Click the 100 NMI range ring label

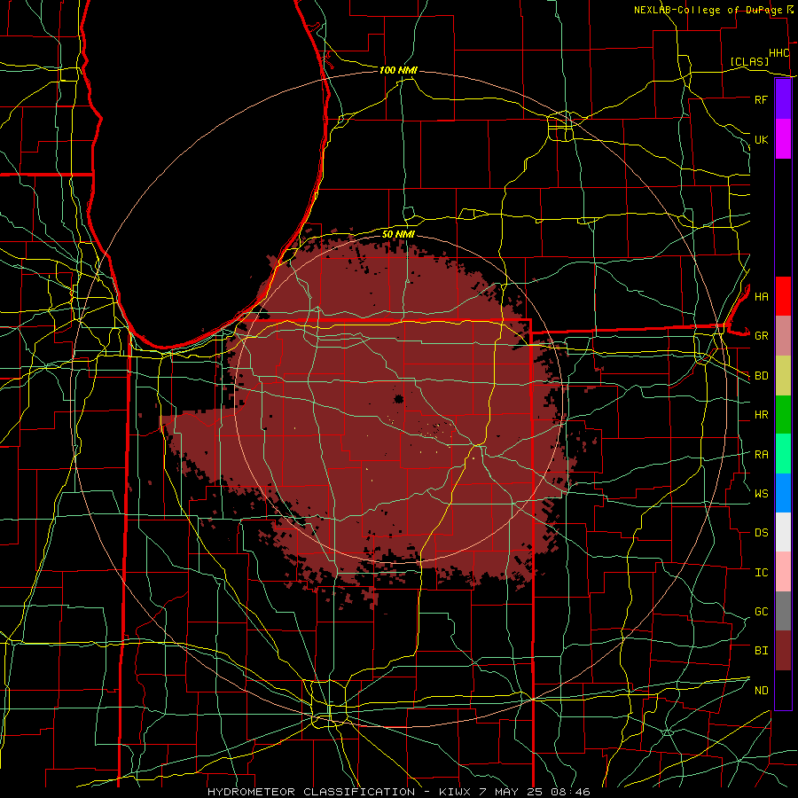[x=398, y=70]
